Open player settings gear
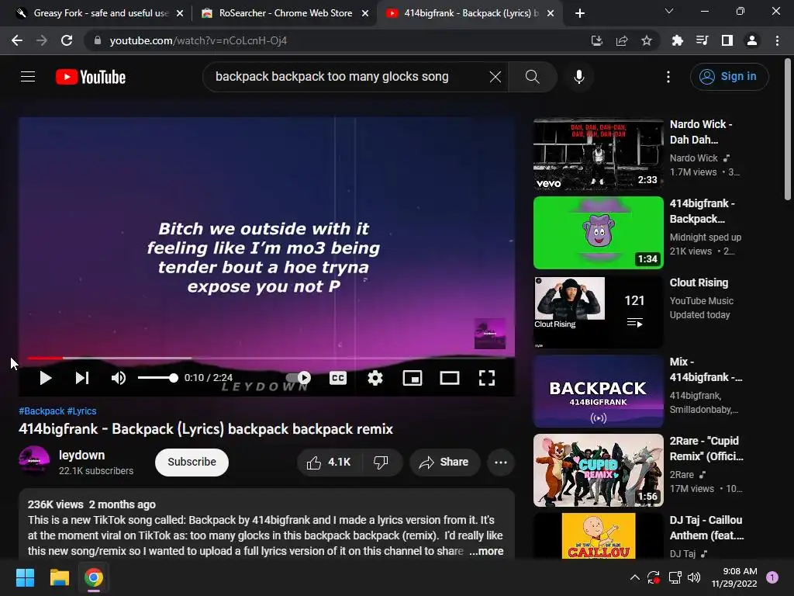Screen dimensions: 794x596 tap(375, 378)
